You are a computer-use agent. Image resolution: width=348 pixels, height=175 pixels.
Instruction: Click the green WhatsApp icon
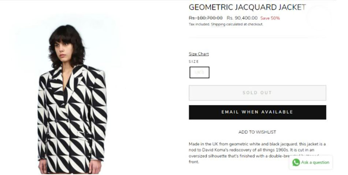(296, 162)
